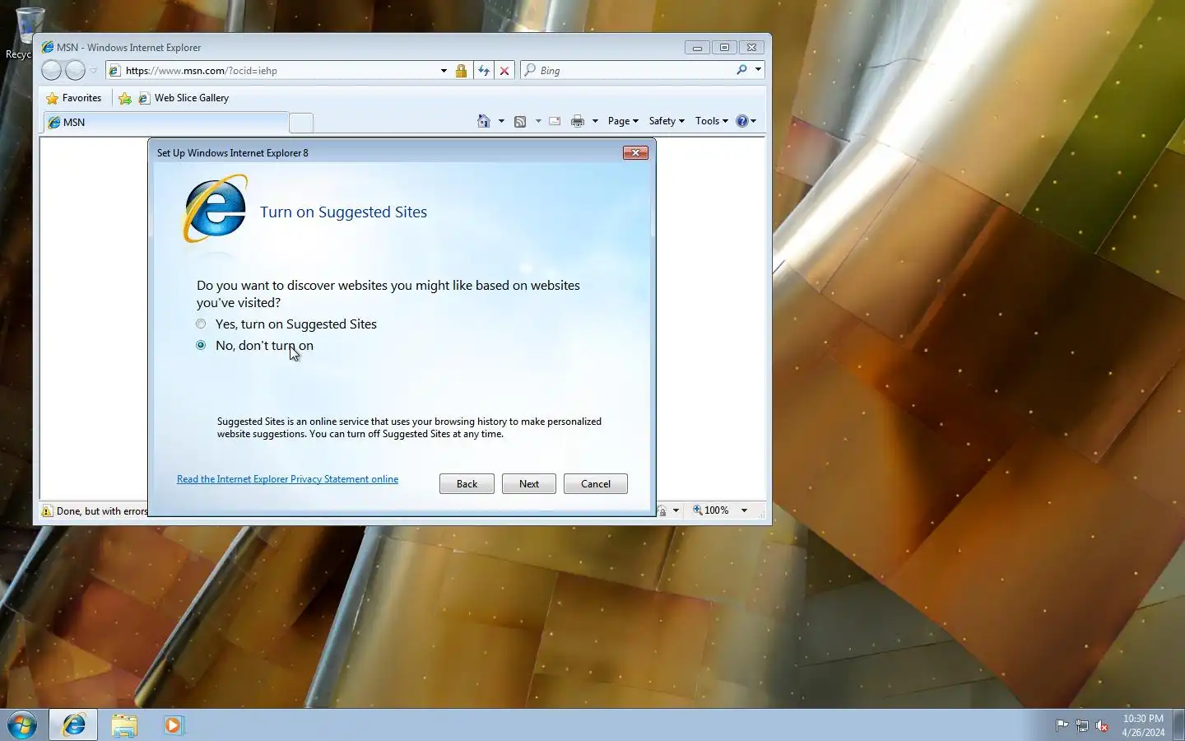1185x741 pixels.
Task: Open the Page menu
Action: pyautogui.click(x=623, y=121)
